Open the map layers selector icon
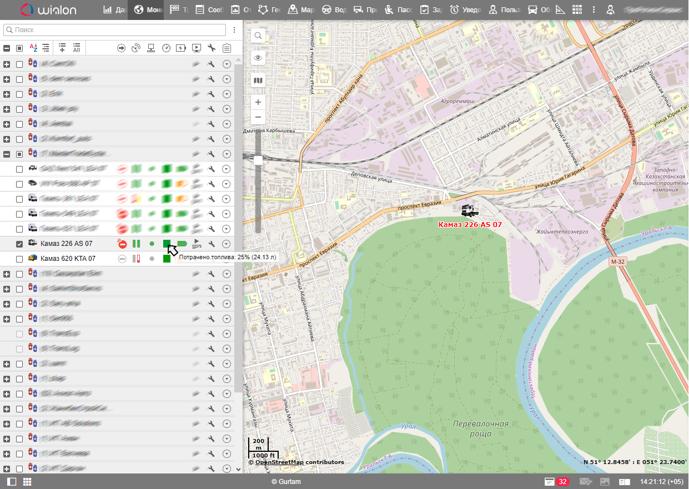Viewport: 689px width, 489px height. pyautogui.click(x=258, y=80)
